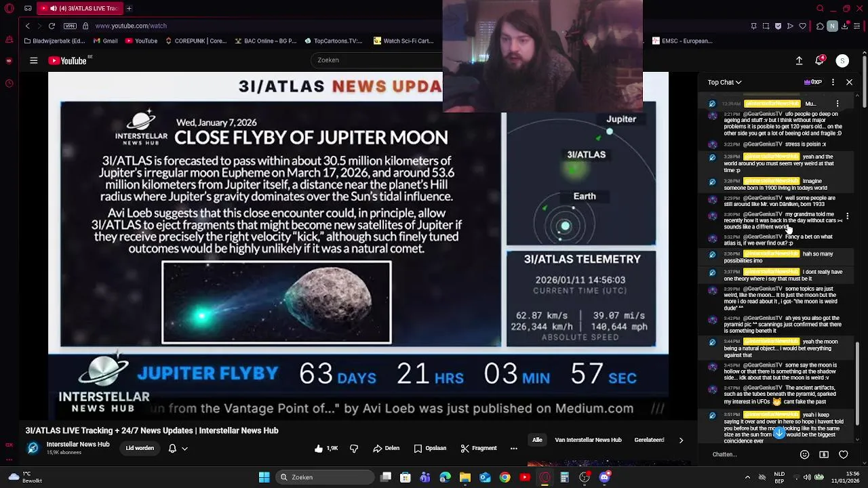
Task: Toggle the Opera ad blocker shield
Action: (778, 26)
